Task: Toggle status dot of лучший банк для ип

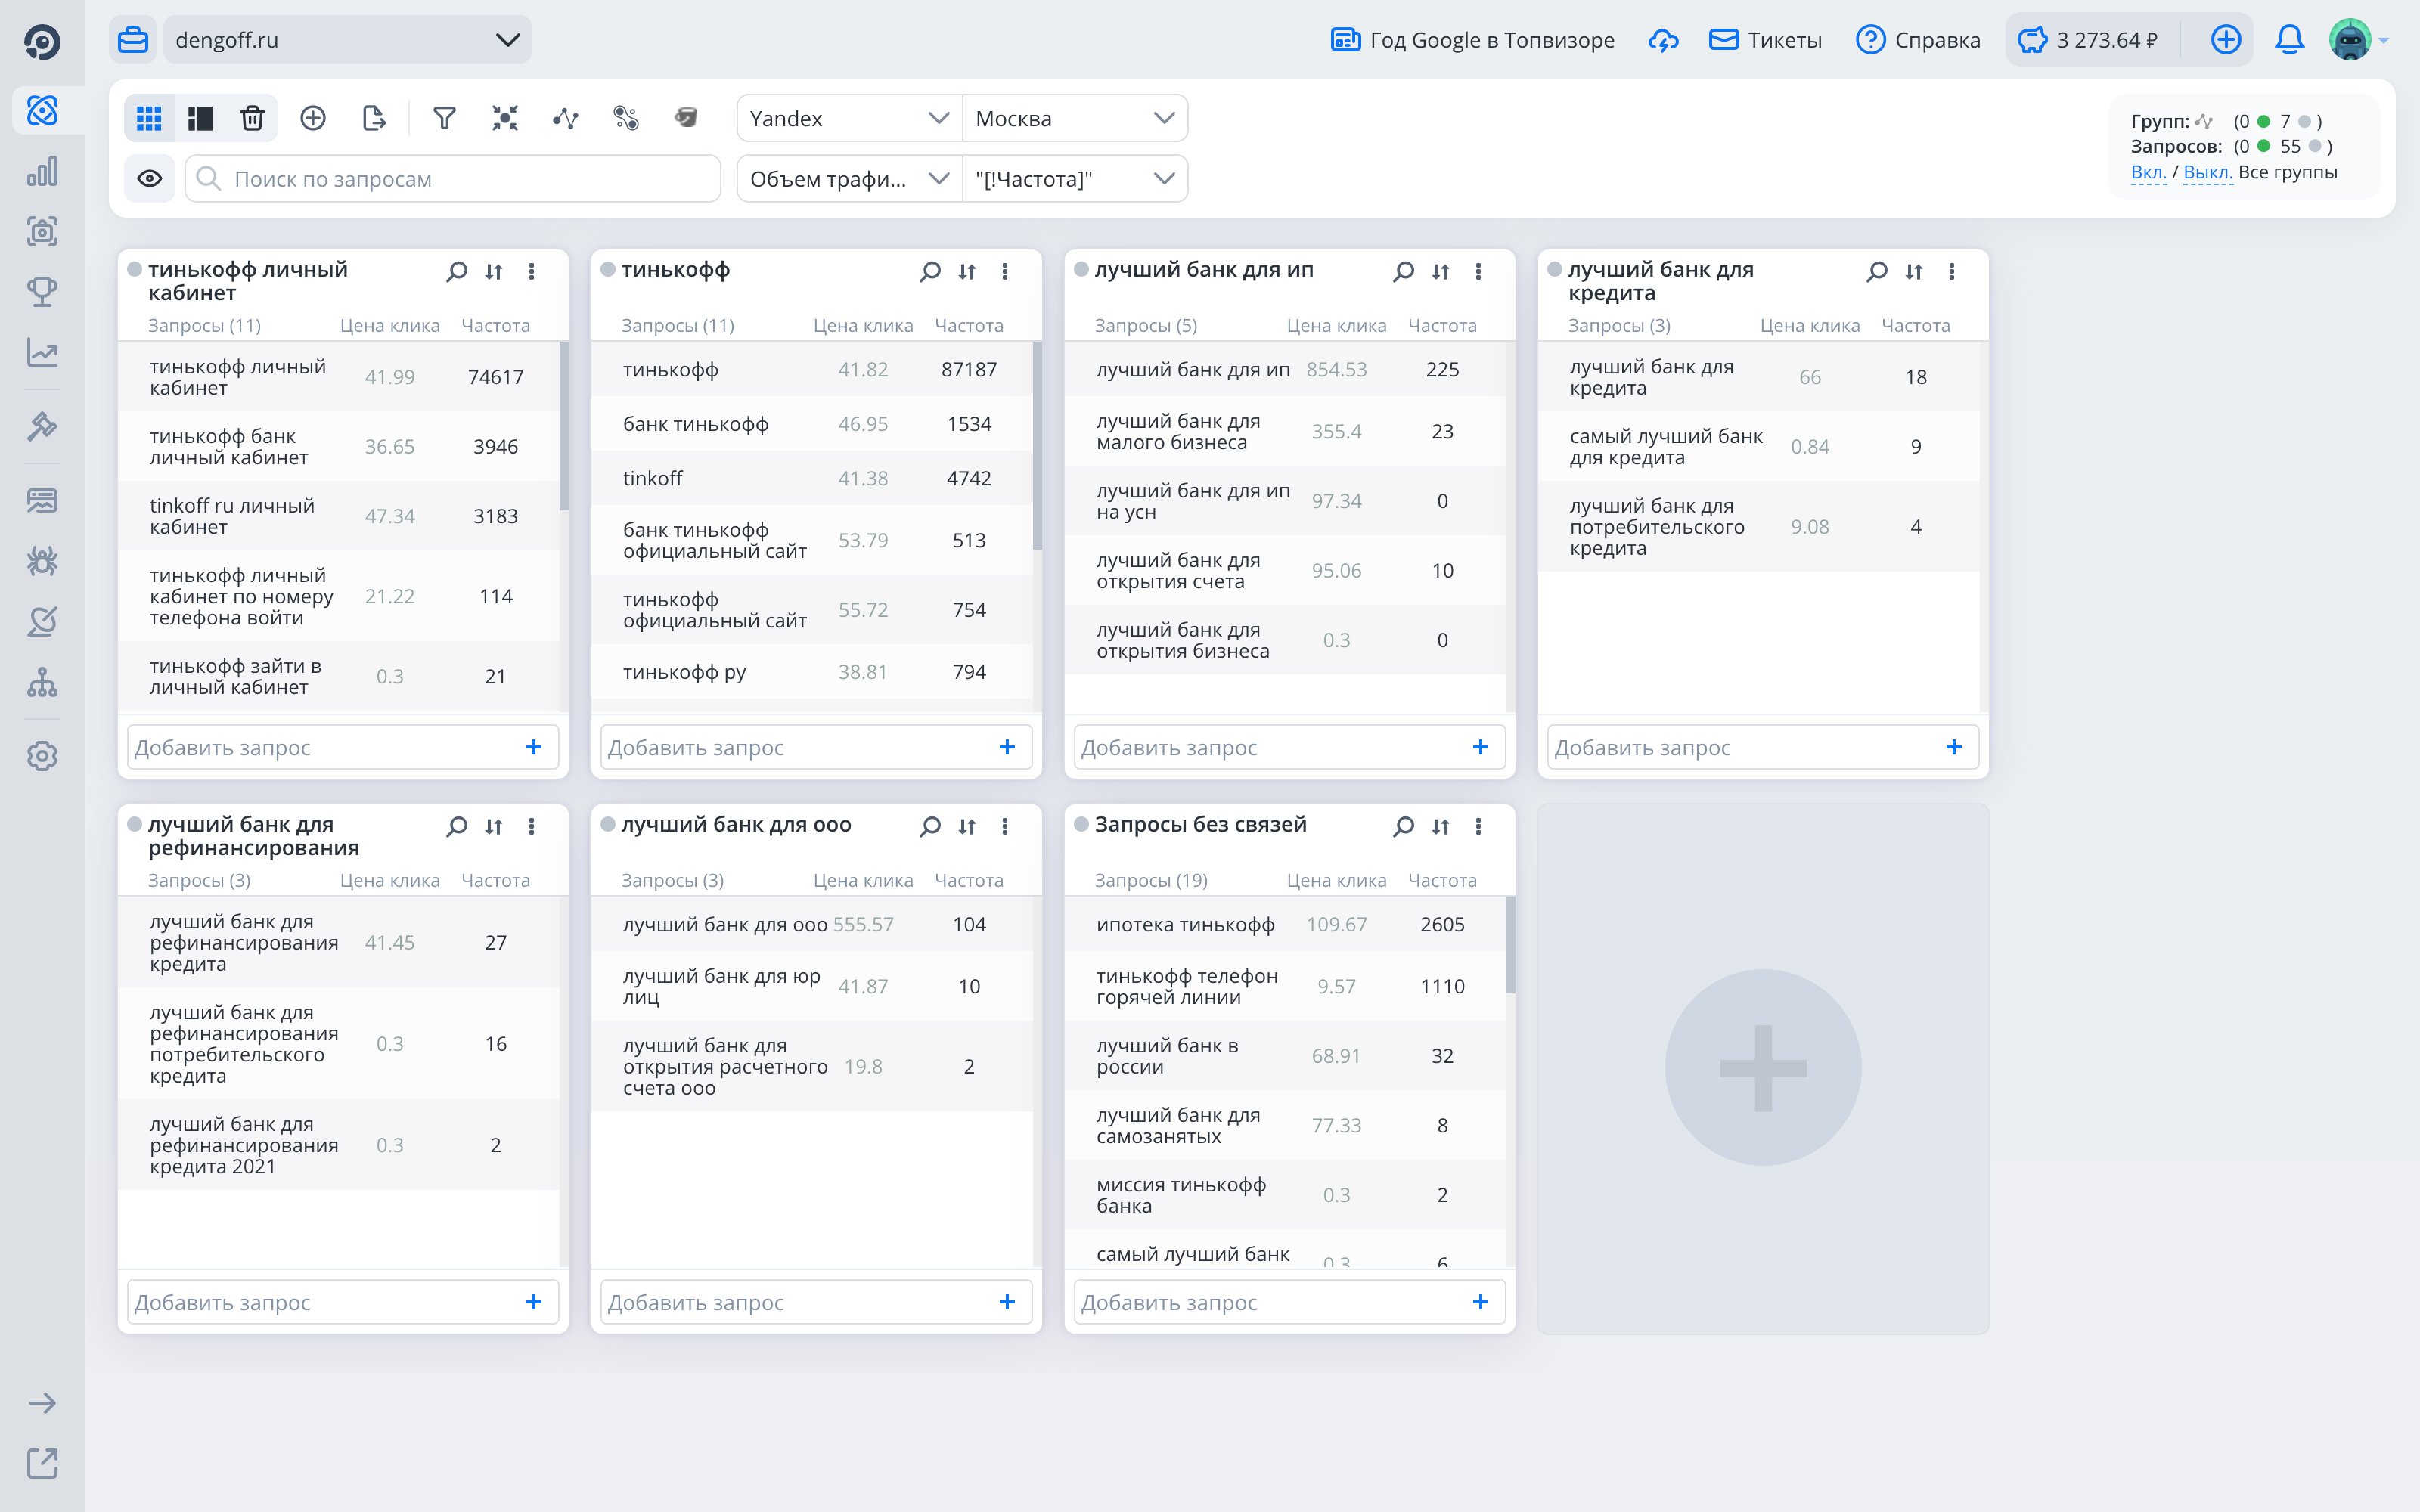Action: [1081, 269]
